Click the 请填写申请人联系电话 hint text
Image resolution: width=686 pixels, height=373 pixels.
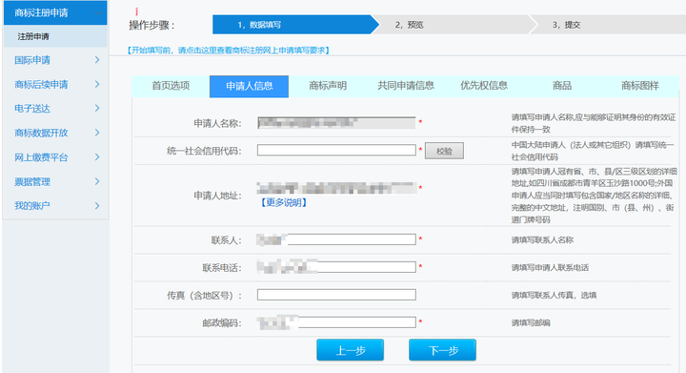pos(550,267)
